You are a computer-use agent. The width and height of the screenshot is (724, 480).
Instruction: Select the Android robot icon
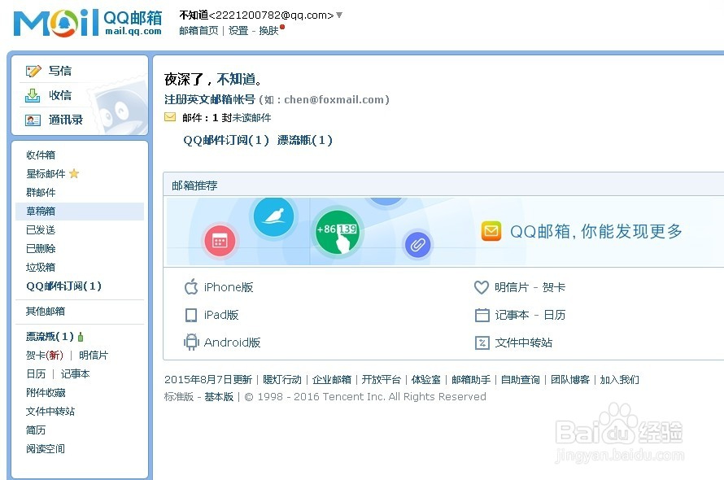pos(190,342)
